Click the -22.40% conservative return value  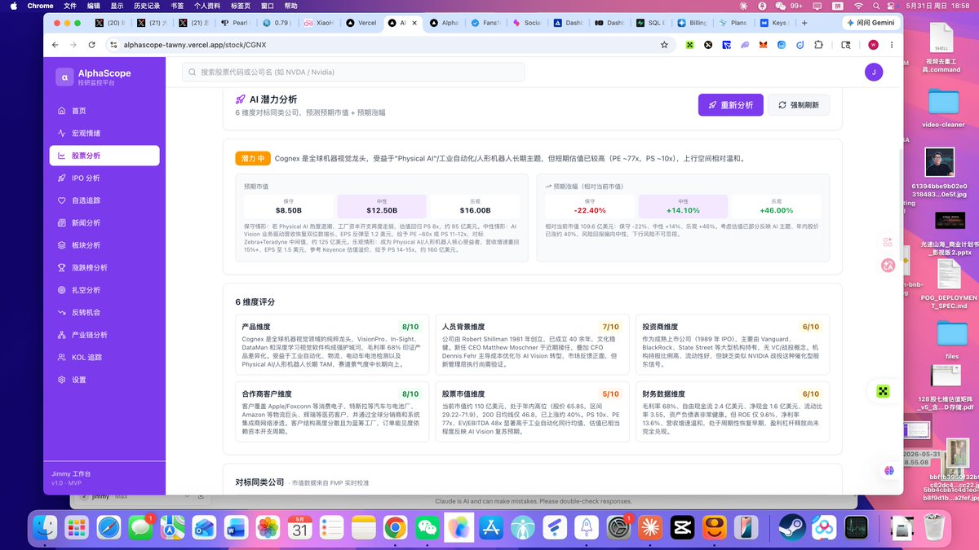pos(590,209)
